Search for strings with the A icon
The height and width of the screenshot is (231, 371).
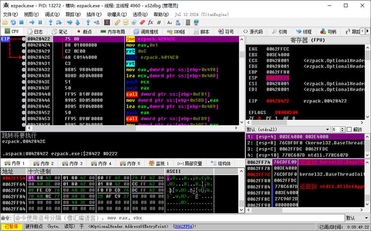tap(169, 22)
